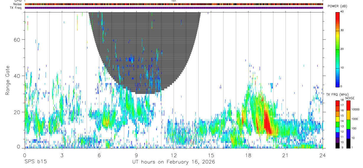Click the 1000 label on the noise scale
363x168 pixels.
354,119
